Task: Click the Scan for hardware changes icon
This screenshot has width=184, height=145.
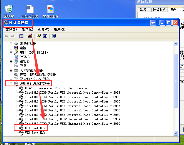Action: (54, 36)
